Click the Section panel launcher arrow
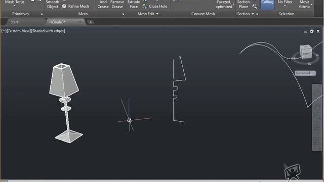324x182 pixels. pyautogui.click(x=257, y=14)
